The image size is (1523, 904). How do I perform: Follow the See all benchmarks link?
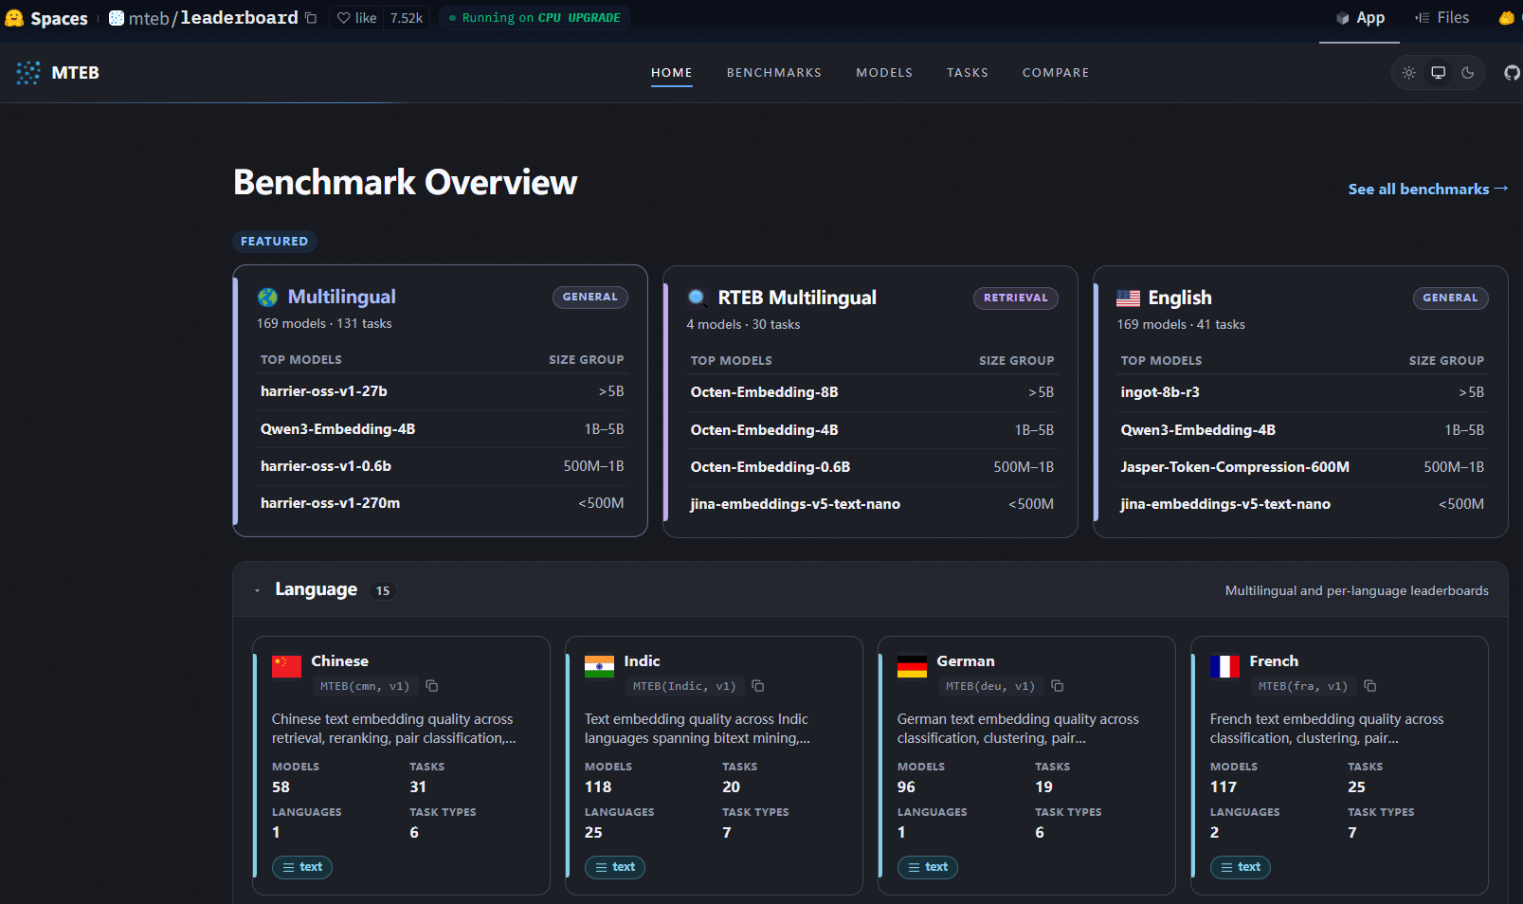tap(1427, 190)
